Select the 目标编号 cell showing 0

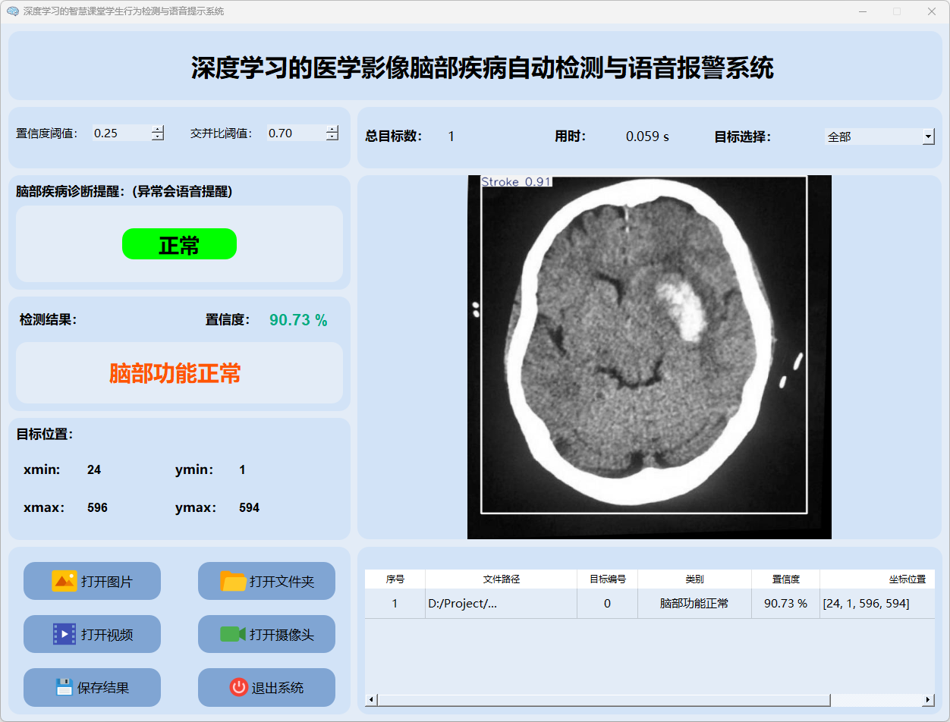[608, 604]
